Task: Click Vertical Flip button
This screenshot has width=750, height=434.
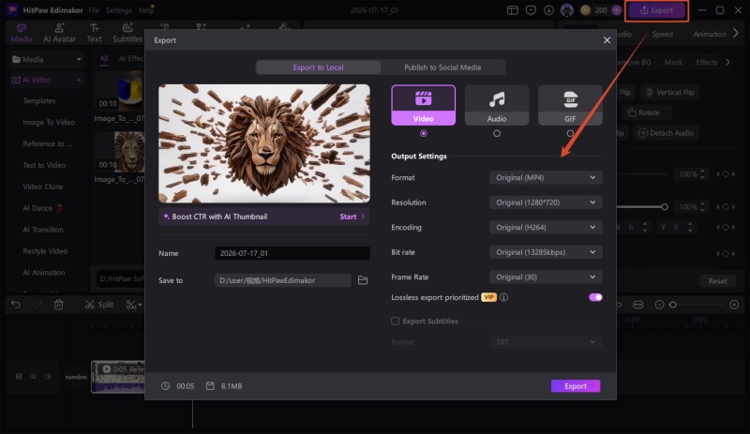Action: click(x=669, y=93)
